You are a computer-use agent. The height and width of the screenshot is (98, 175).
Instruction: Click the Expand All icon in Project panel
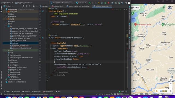point(27,6)
